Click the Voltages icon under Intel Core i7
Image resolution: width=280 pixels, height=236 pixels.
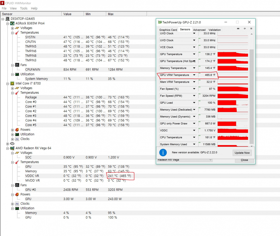pyautogui.click(x=17, y=88)
